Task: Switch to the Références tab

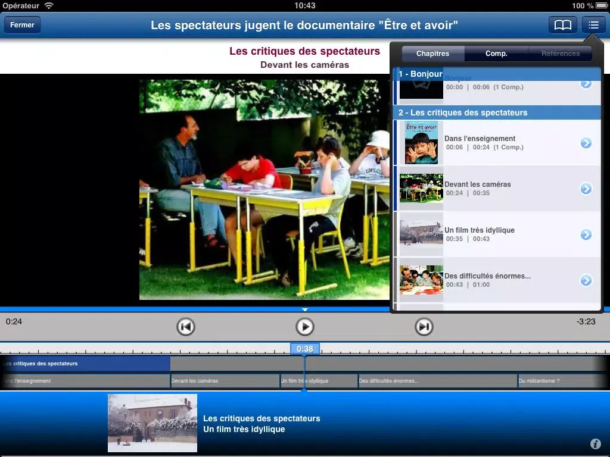Action: [x=560, y=54]
